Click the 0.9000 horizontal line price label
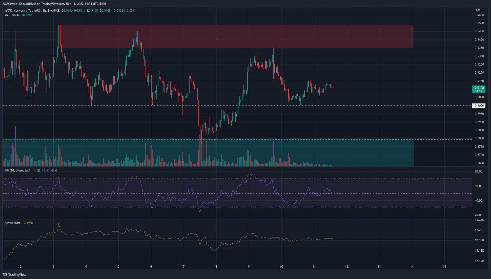The width and height of the screenshot is (491, 279). click(479, 106)
